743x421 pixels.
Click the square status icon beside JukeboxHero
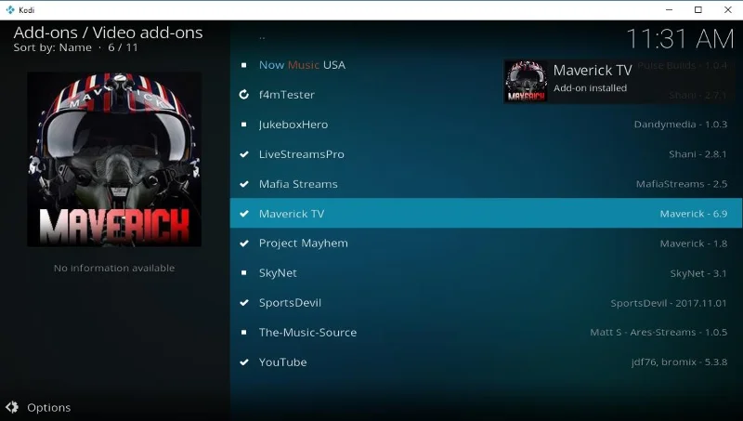[243, 125]
